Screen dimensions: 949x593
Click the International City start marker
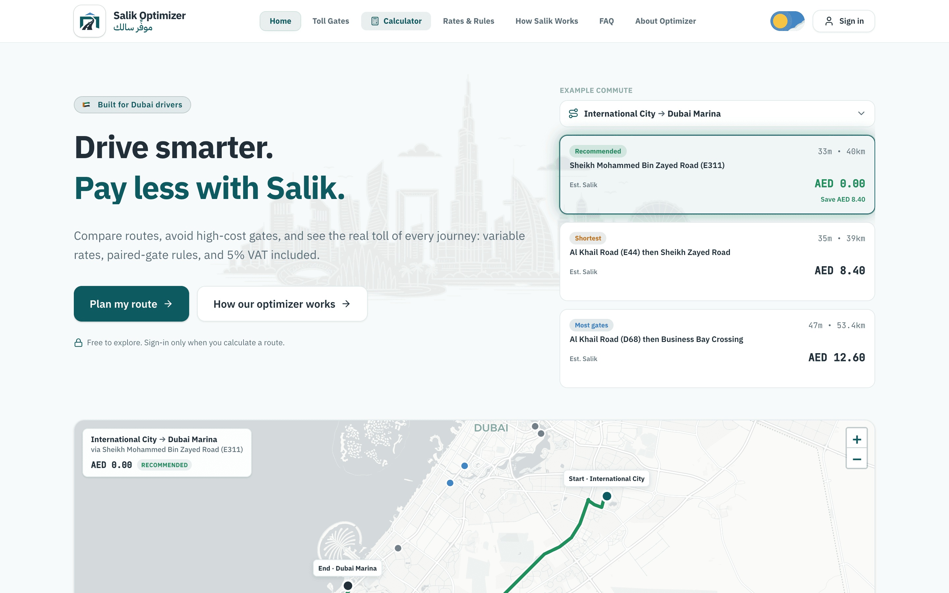click(x=607, y=496)
